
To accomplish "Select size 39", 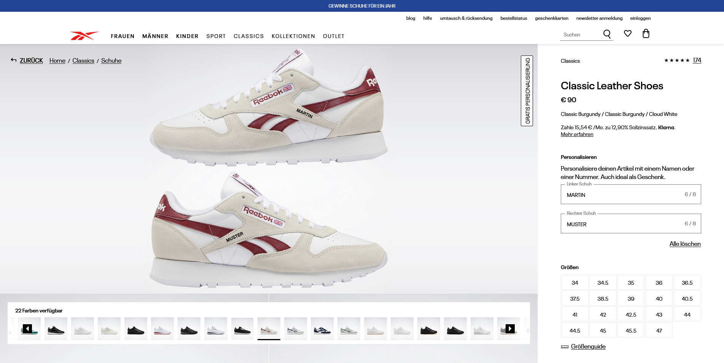I will coord(631,298).
